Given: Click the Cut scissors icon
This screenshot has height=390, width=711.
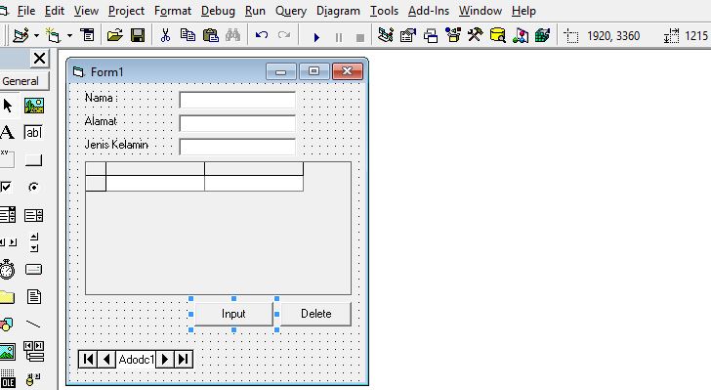Looking at the screenshot, I should pos(165,35).
